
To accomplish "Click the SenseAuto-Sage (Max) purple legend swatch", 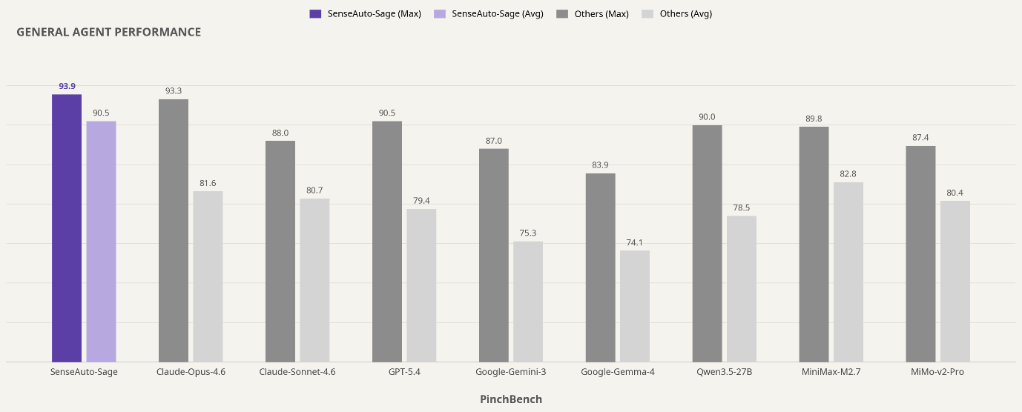I will click(315, 13).
